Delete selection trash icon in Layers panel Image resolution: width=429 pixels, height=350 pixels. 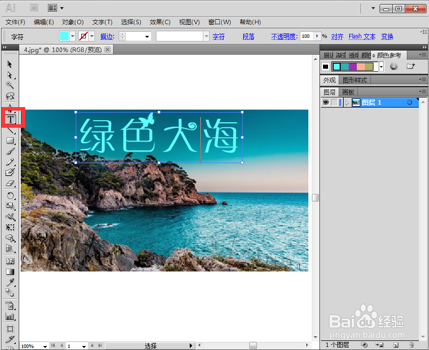[x=411, y=345]
